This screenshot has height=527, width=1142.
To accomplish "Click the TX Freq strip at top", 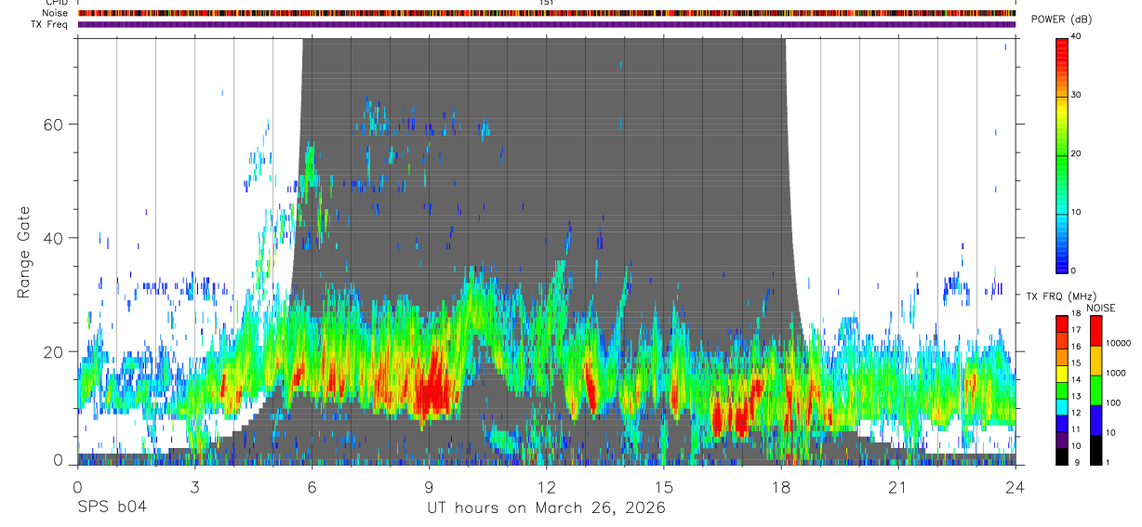I will 547,24.
